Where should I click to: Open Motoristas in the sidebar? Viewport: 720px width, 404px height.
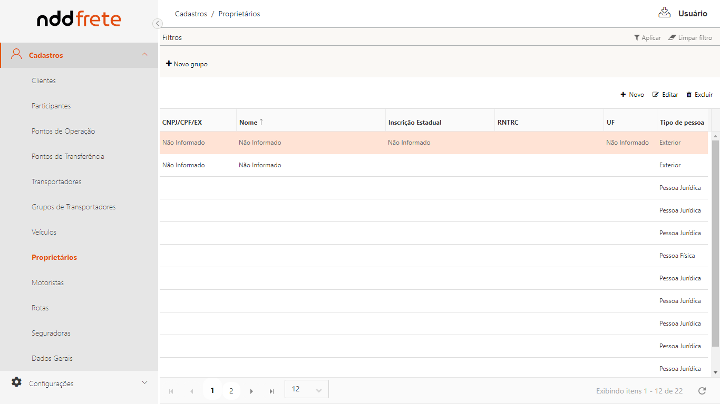[x=47, y=282]
